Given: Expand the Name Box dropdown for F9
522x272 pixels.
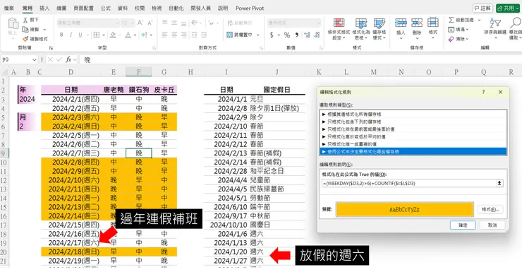Looking at the screenshot, I should (35, 60).
